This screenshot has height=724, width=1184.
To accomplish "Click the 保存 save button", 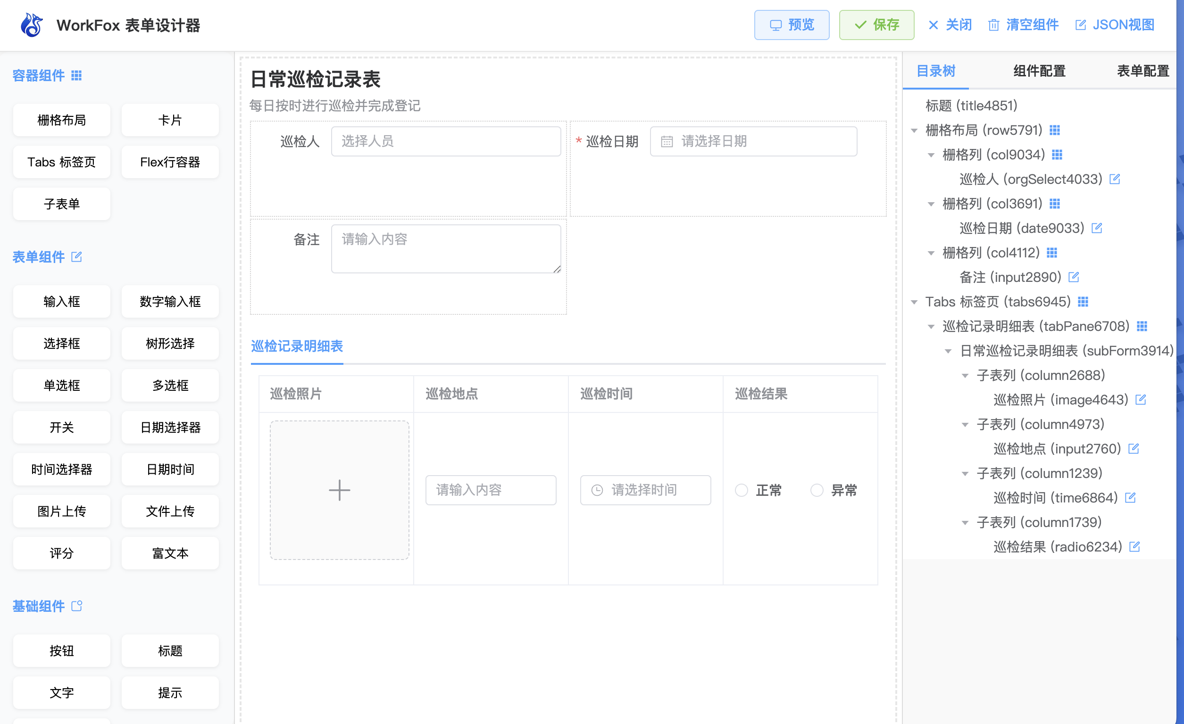I will click(x=876, y=25).
